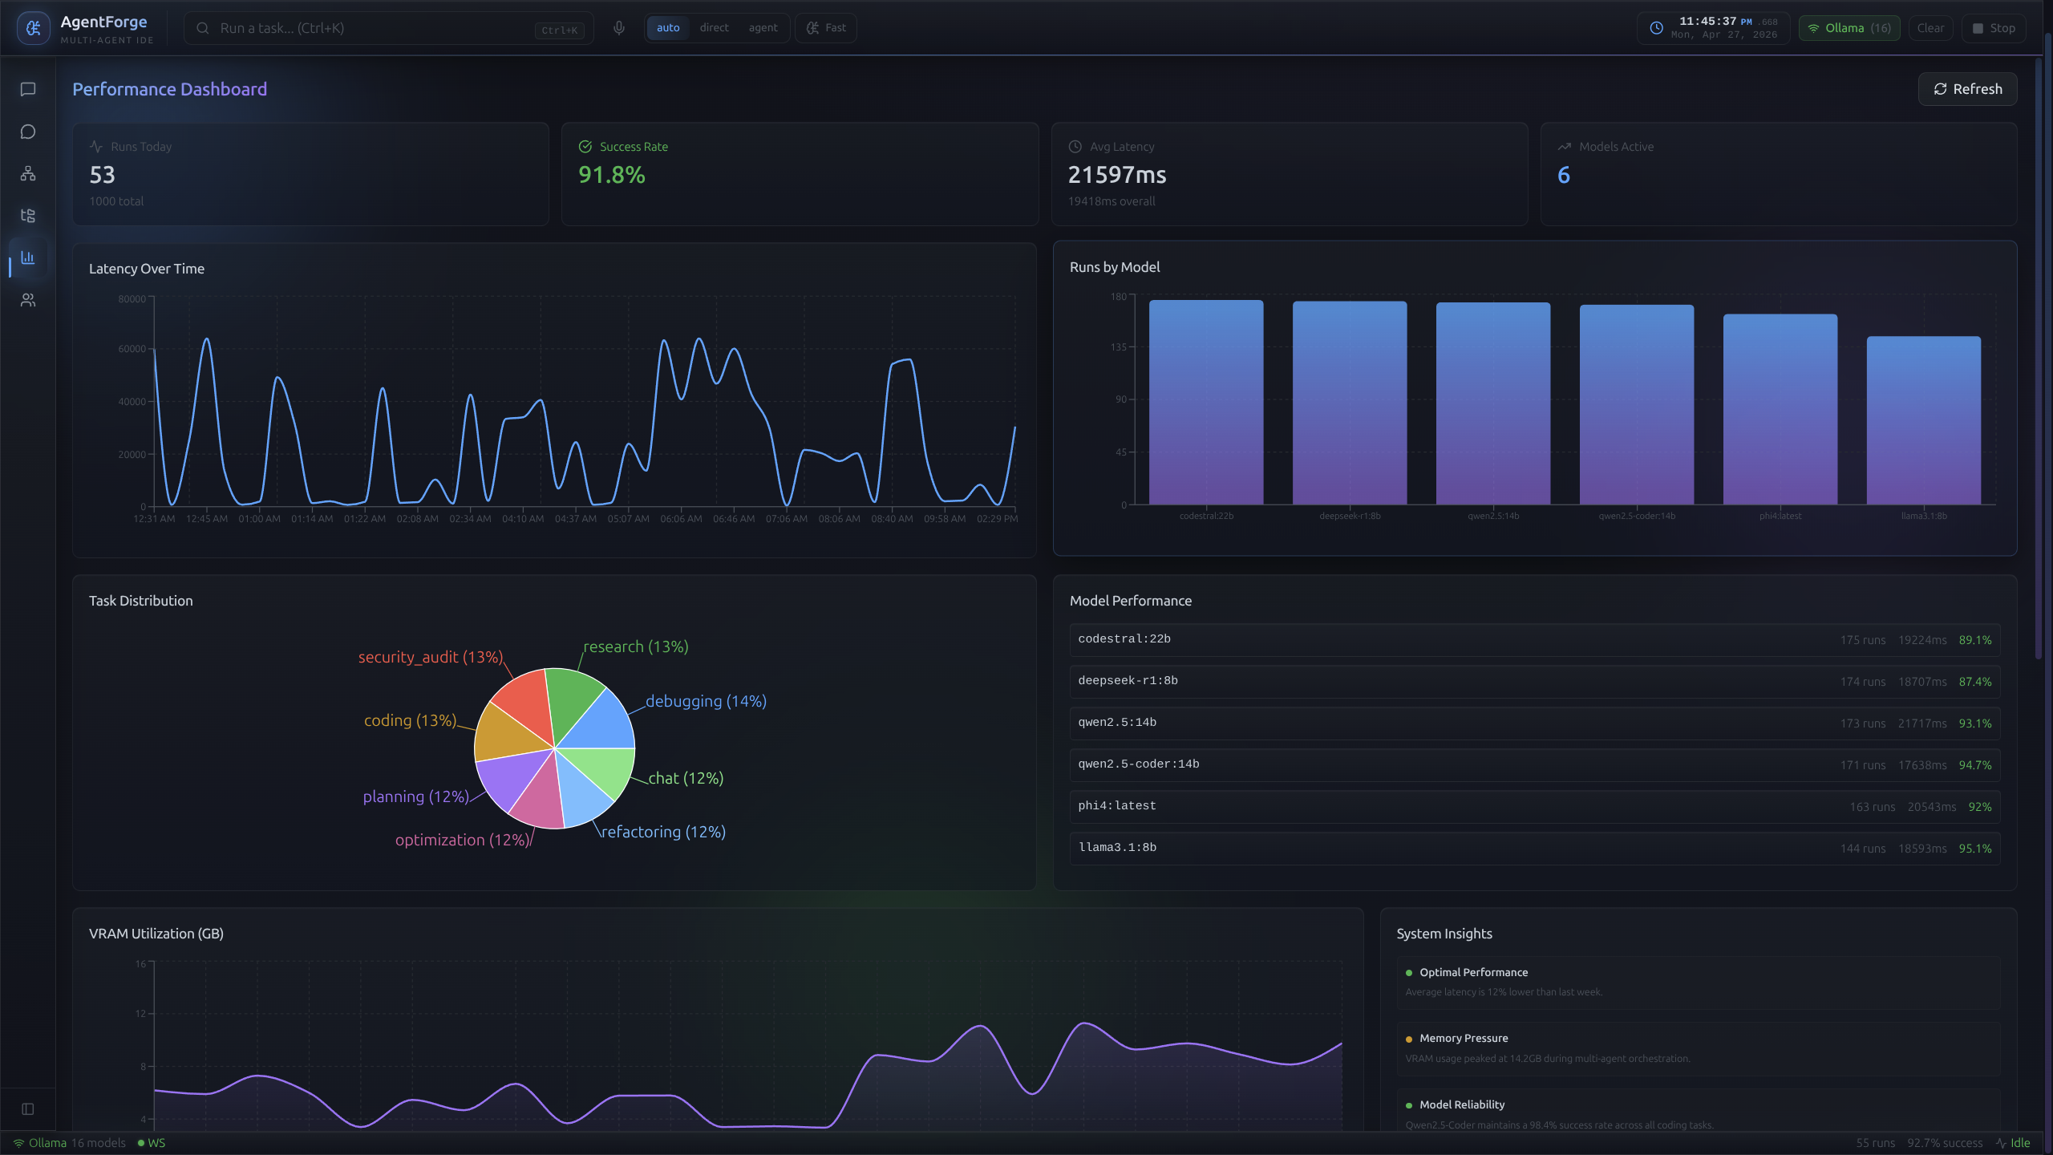
Task: Select the codestral:22b performance row
Action: [x=1534, y=640]
